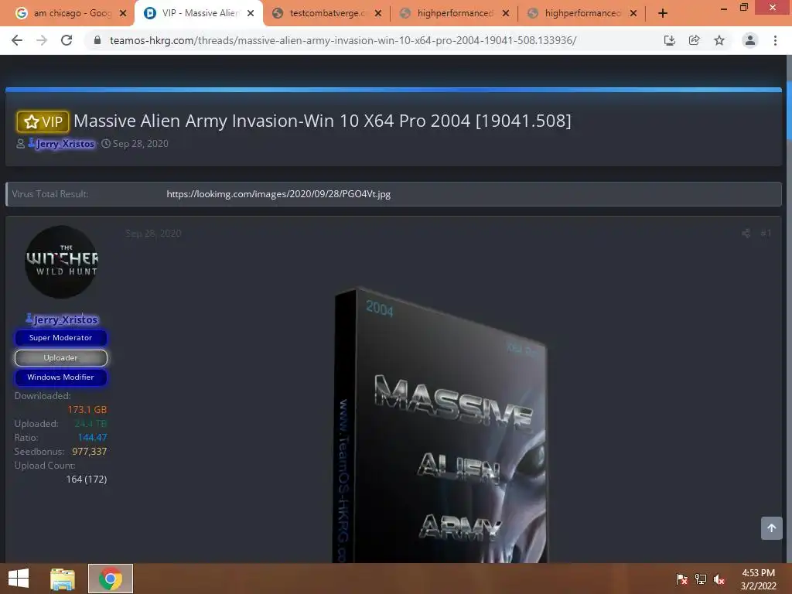The image size is (792, 594).
Task: Click the VIP badge in thread title
Action: click(43, 121)
